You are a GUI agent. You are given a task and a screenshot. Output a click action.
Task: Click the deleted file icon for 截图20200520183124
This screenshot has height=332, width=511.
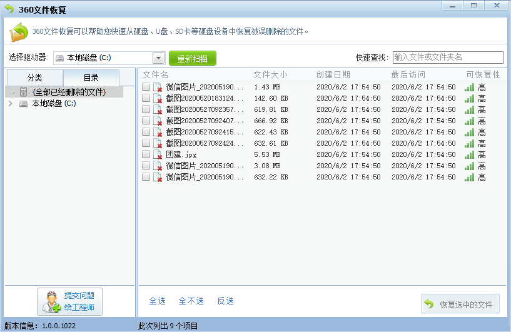click(158, 98)
